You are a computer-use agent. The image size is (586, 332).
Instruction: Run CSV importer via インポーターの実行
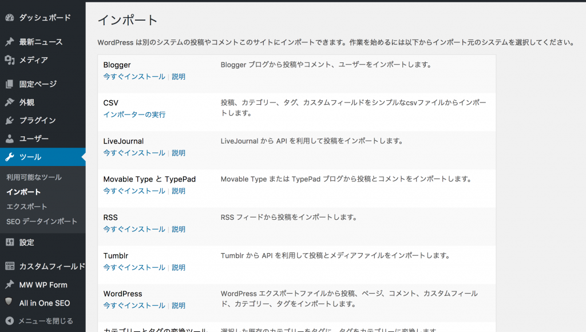(x=134, y=115)
